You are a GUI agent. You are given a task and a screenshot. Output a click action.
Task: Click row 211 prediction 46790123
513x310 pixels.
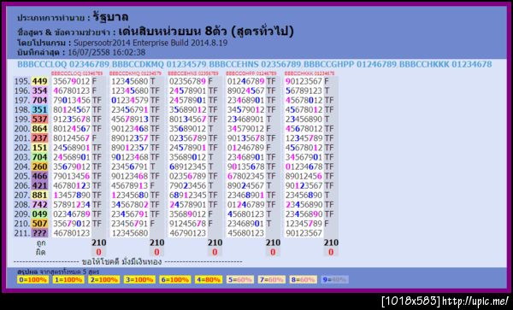(x=188, y=233)
